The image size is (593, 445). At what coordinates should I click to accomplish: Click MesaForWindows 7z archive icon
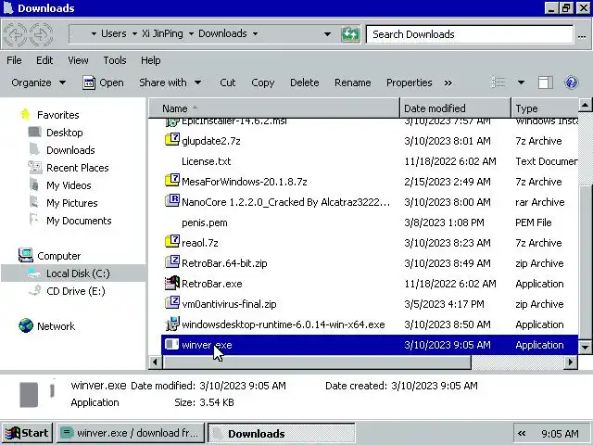(x=172, y=180)
